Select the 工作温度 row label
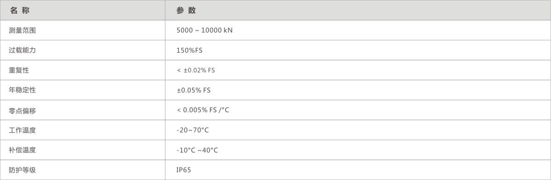Viewport: 551px width, 180px height. [x=22, y=130]
